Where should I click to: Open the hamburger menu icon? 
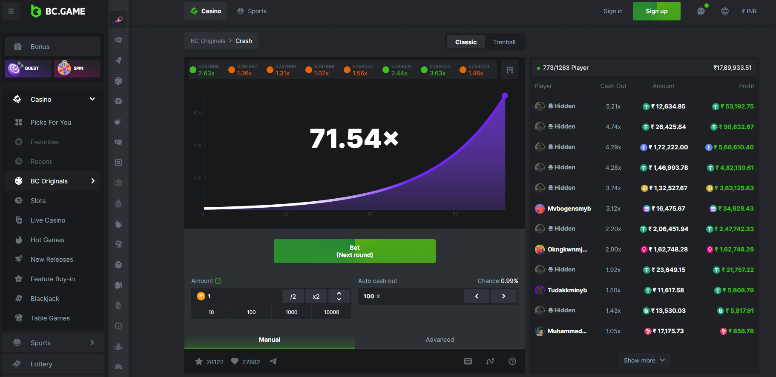point(11,11)
